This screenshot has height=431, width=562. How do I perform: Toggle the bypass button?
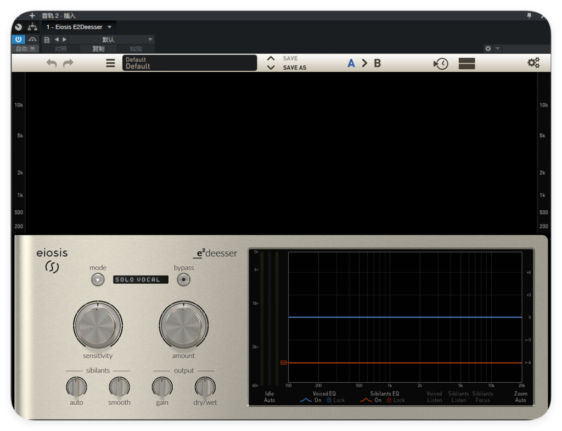(x=183, y=279)
